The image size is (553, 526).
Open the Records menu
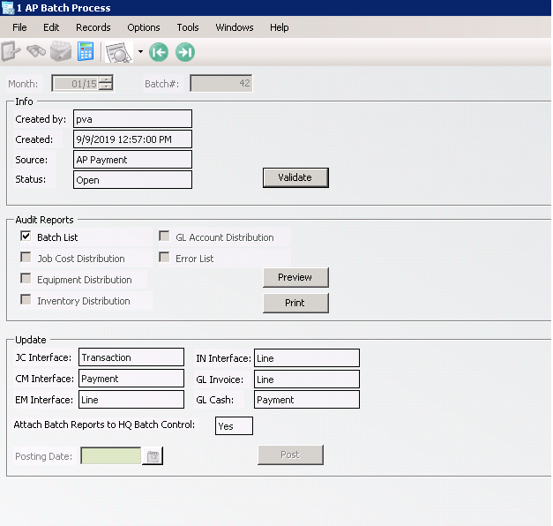[x=93, y=27]
